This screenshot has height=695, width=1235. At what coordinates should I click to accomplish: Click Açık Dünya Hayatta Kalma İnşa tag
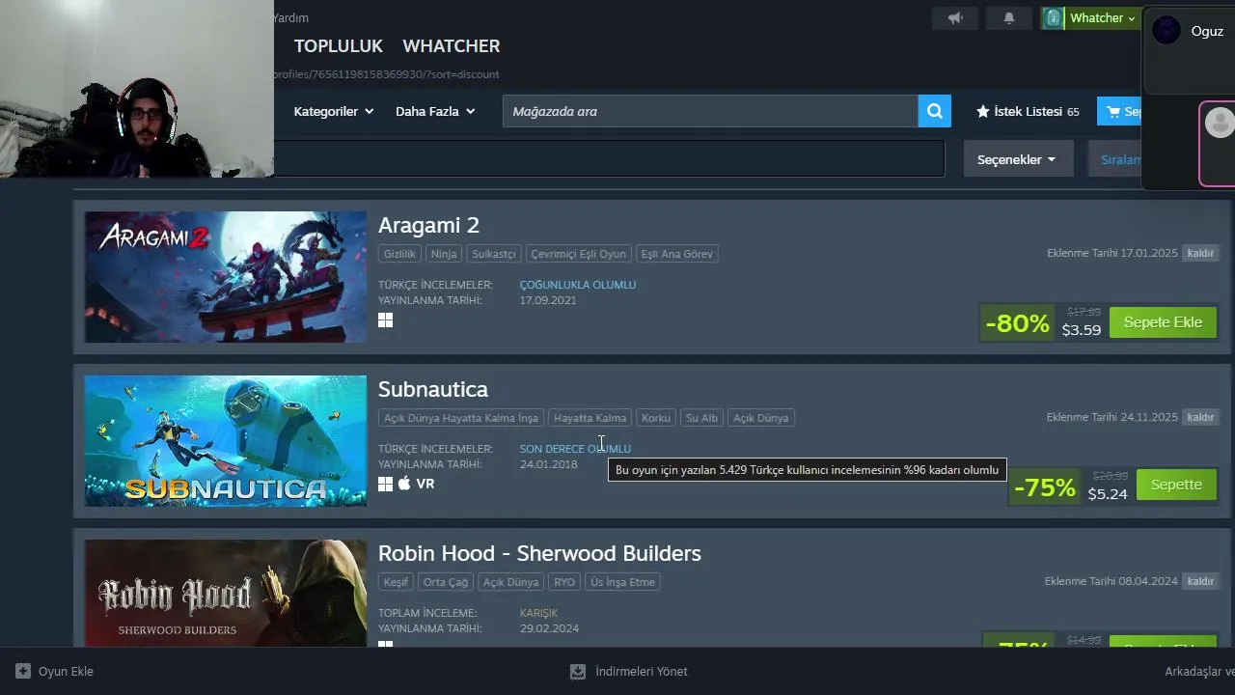pyautogui.click(x=461, y=418)
